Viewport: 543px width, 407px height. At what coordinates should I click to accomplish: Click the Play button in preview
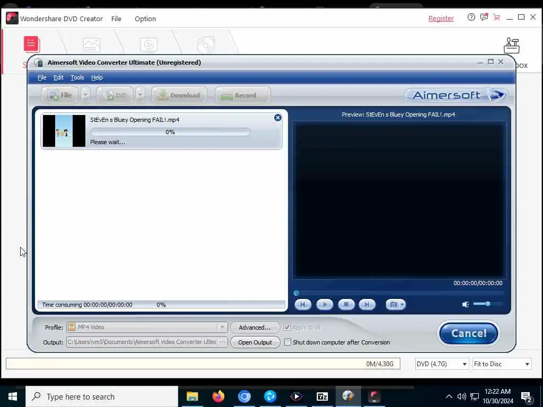[x=325, y=305]
